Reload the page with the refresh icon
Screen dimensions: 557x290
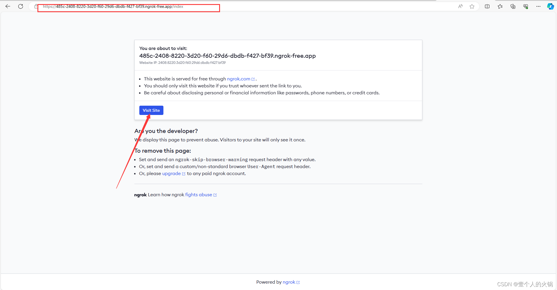coord(21,6)
